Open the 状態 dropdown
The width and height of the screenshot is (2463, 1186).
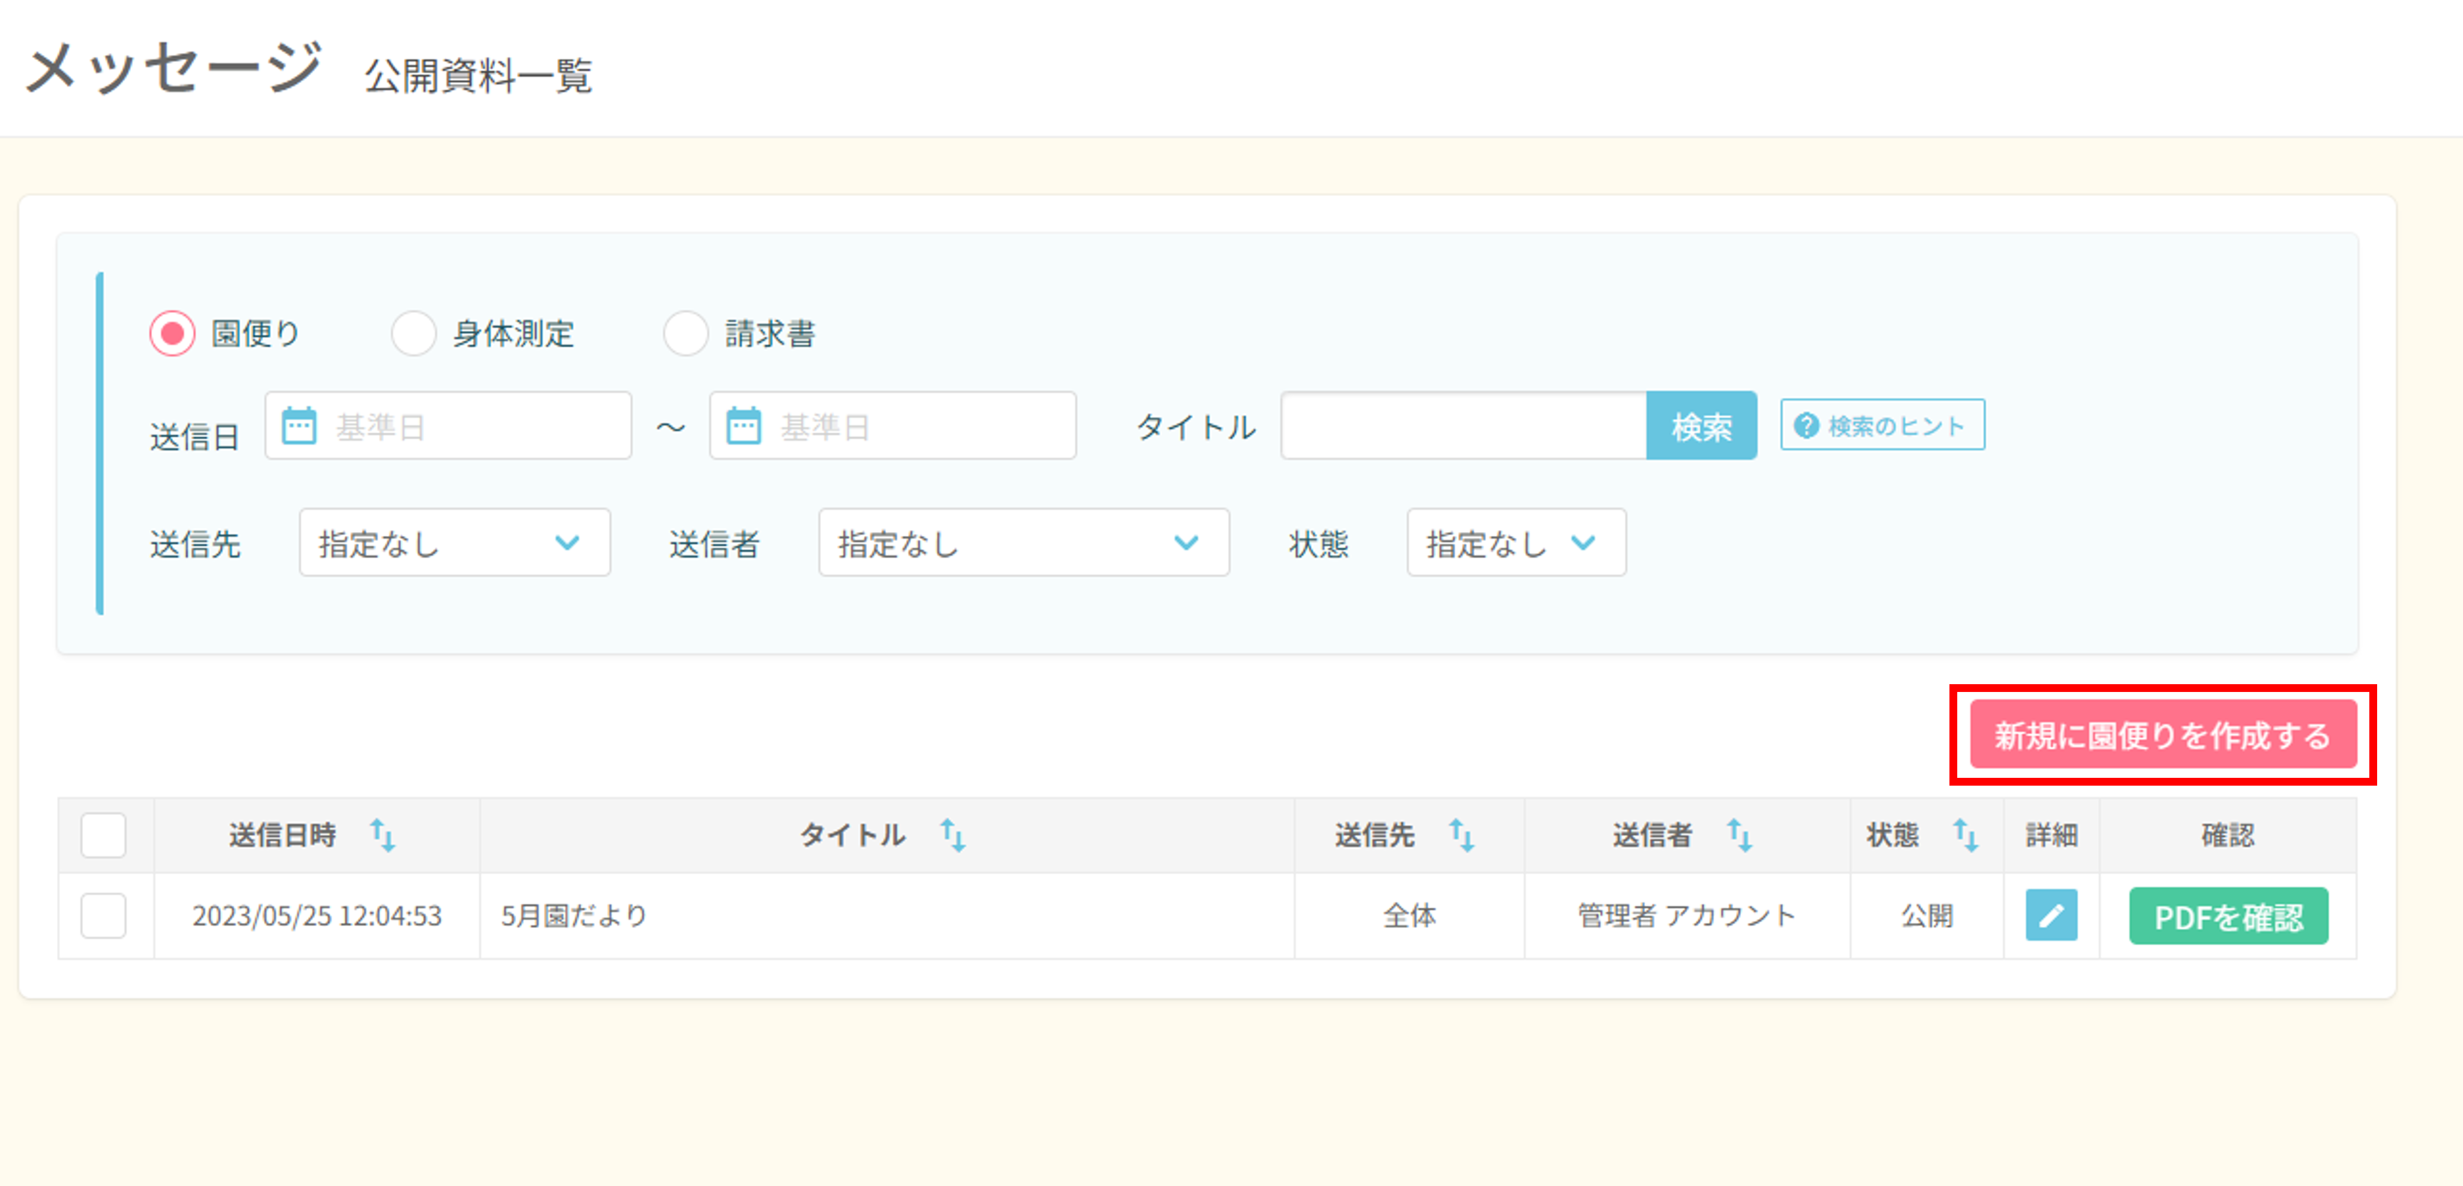point(1516,543)
